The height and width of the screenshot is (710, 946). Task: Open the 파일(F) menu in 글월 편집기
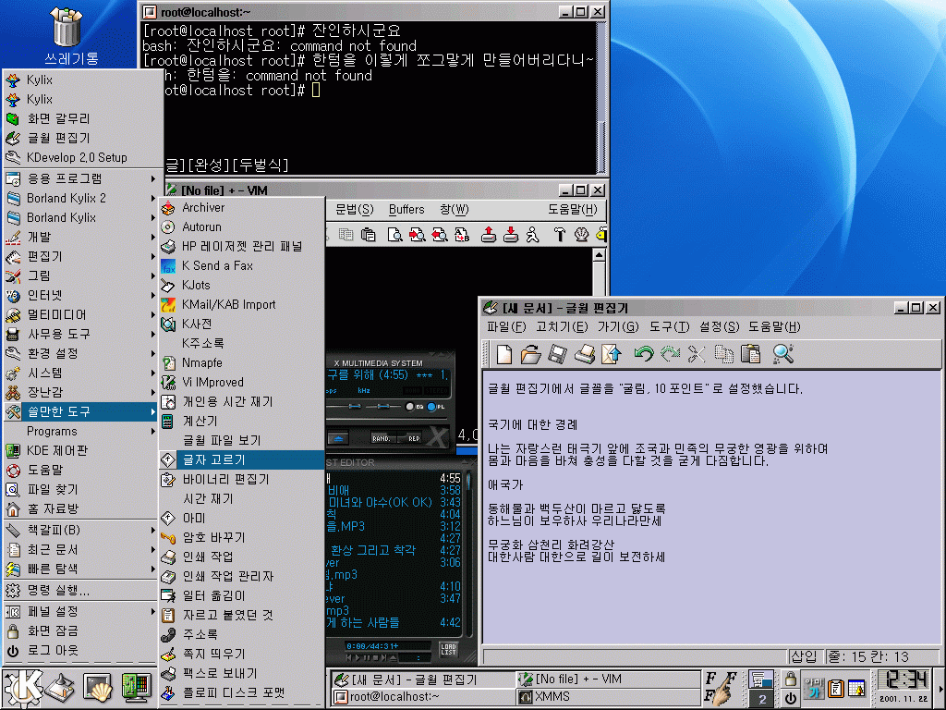click(506, 327)
